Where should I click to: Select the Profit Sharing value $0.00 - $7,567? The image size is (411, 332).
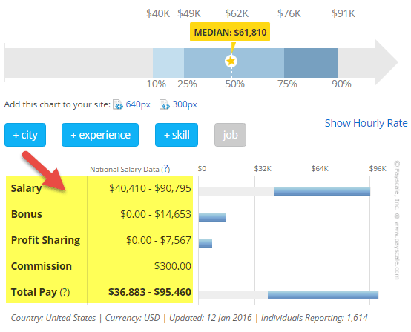[159, 240]
